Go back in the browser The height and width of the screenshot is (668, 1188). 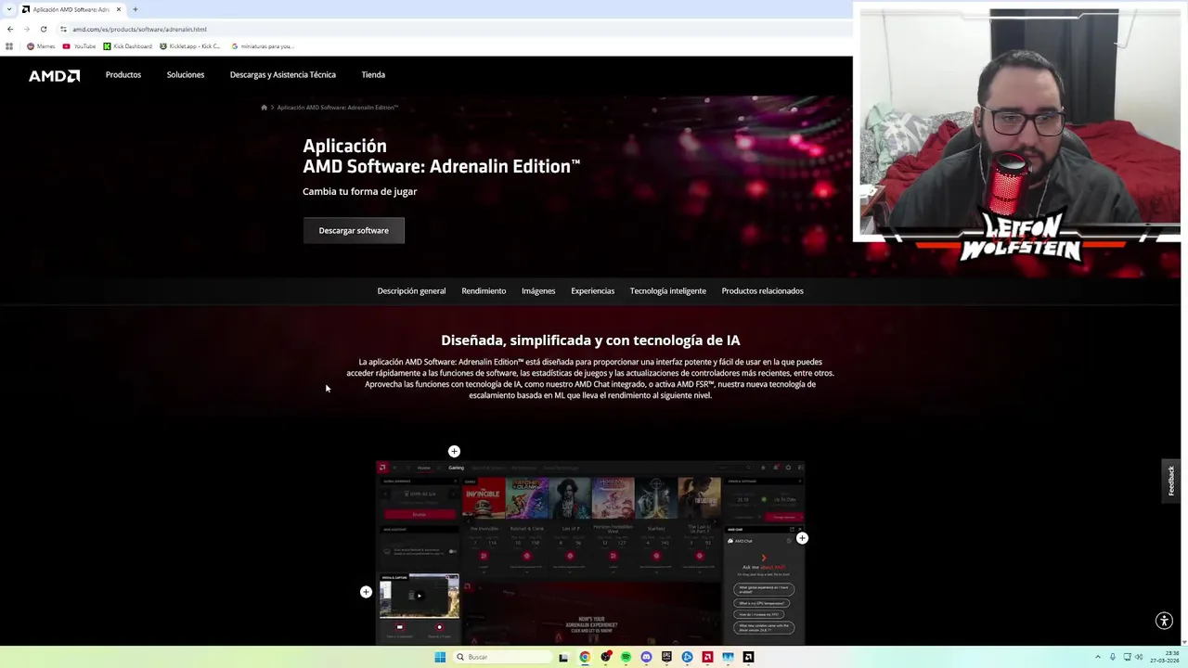[10, 29]
